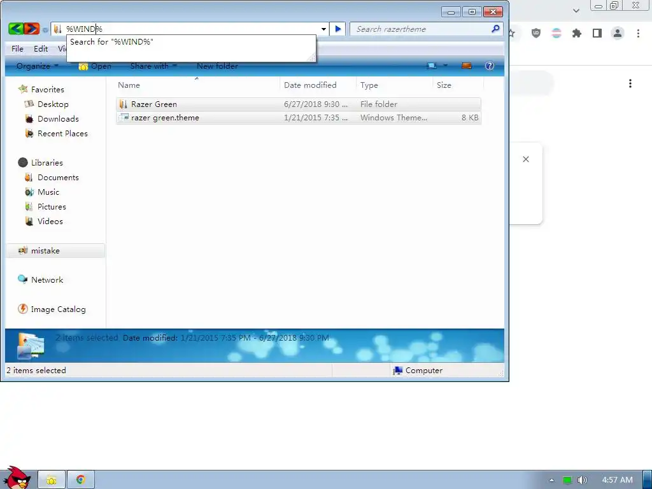Close the Chrome popup card with X
The height and width of the screenshot is (489, 652).
click(x=525, y=159)
